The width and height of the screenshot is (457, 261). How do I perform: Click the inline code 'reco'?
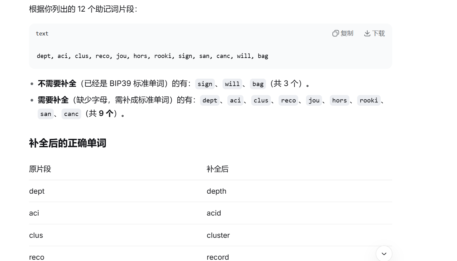pyautogui.click(x=288, y=101)
